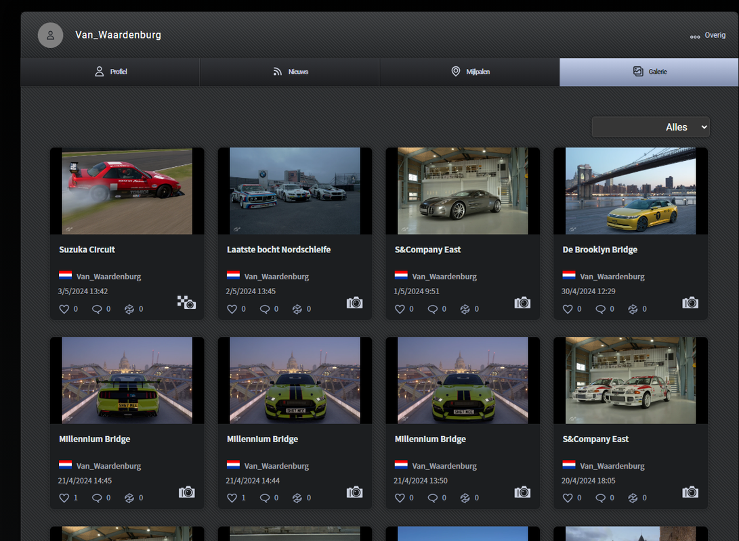Viewport: 739px width, 541px height.
Task: Like the Millennium Bridge photo posted 21/4/2024 14:44
Action: point(232,498)
